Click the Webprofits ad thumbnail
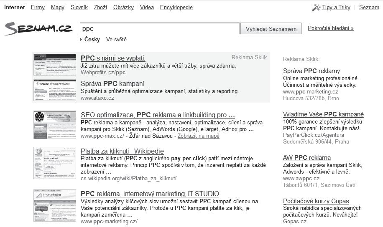The image size is (383, 227). tap(55, 65)
